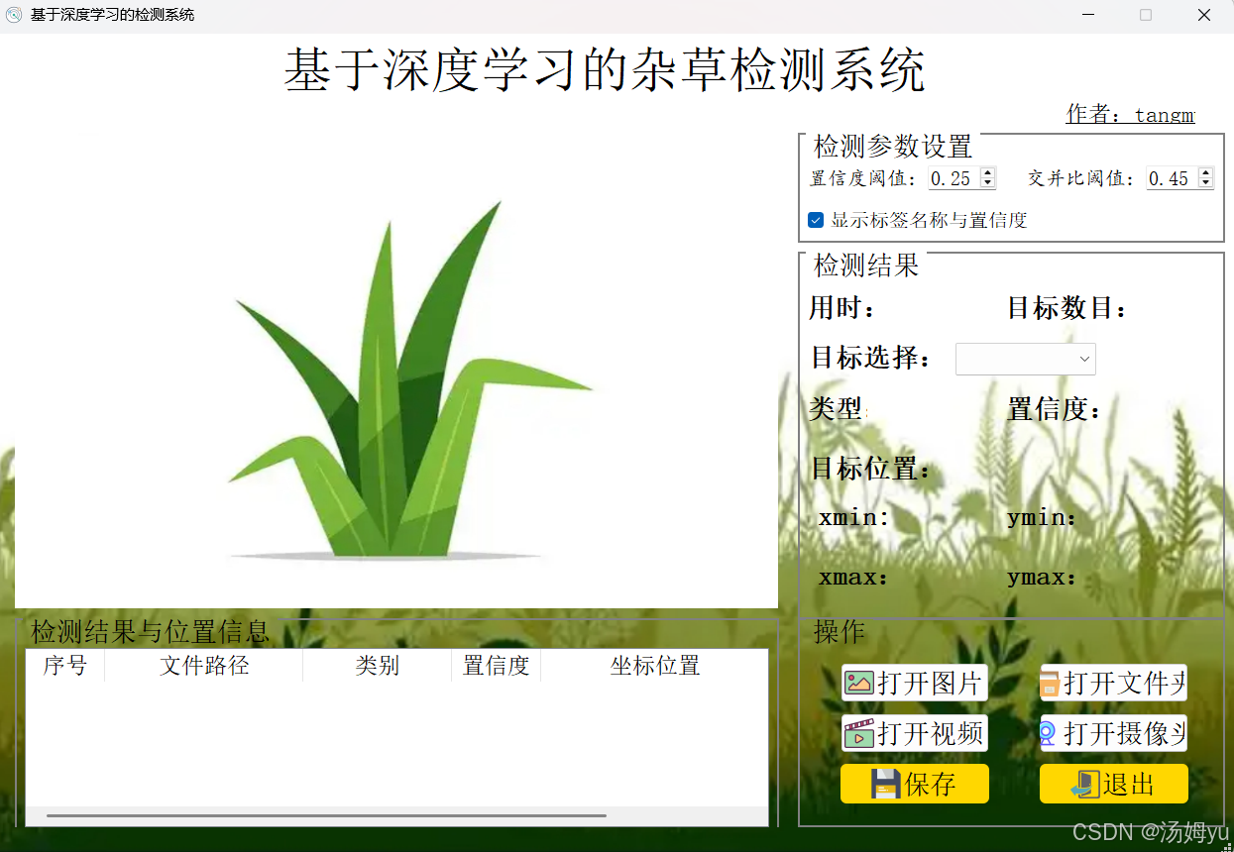The width and height of the screenshot is (1234, 852).
Task: Close the application window
Action: pyautogui.click(x=1204, y=15)
